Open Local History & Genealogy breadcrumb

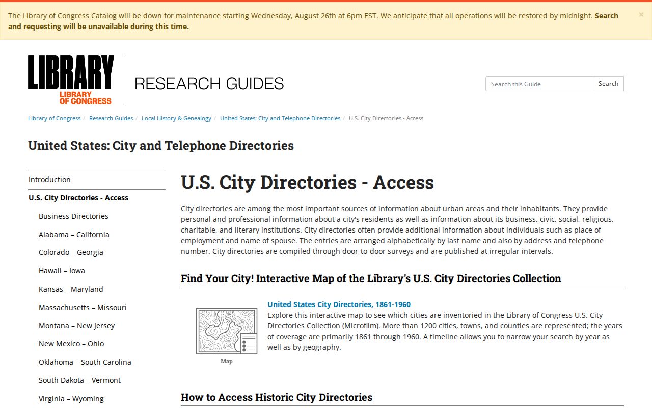pyautogui.click(x=176, y=118)
